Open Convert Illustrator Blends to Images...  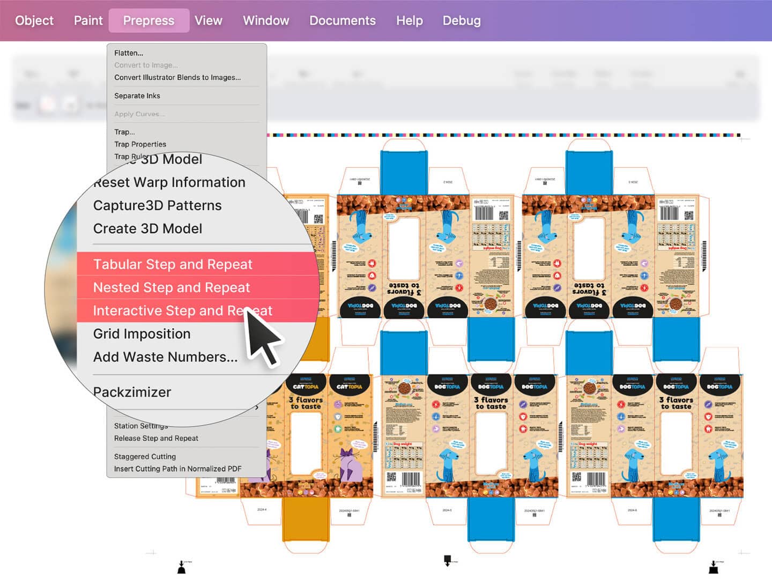tap(177, 78)
